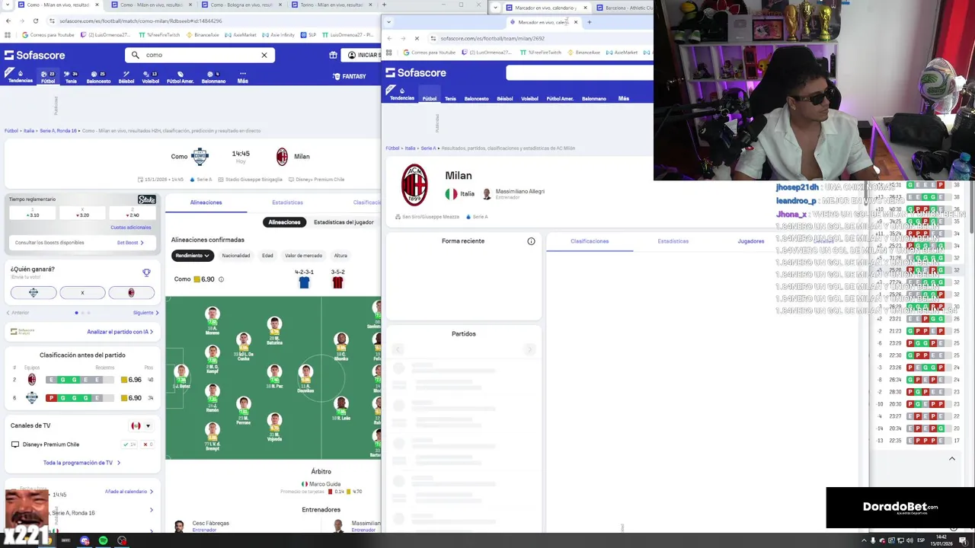The height and width of the screenshot is (548, 975).
Task: Open Béisbol sport in left Sofascore window
Action: coord(126,77)
